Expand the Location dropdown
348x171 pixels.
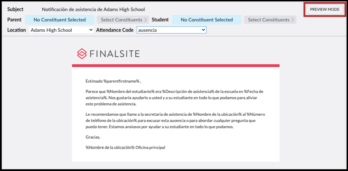click(x=62, y=30)
